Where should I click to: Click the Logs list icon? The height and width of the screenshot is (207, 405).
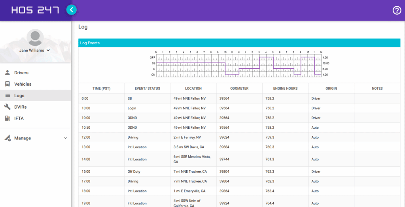[7, 96]
